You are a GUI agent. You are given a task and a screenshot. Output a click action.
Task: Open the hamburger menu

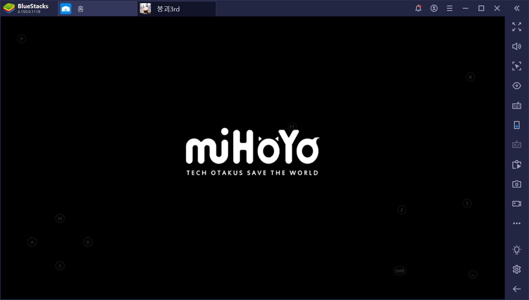pos(450,8)
